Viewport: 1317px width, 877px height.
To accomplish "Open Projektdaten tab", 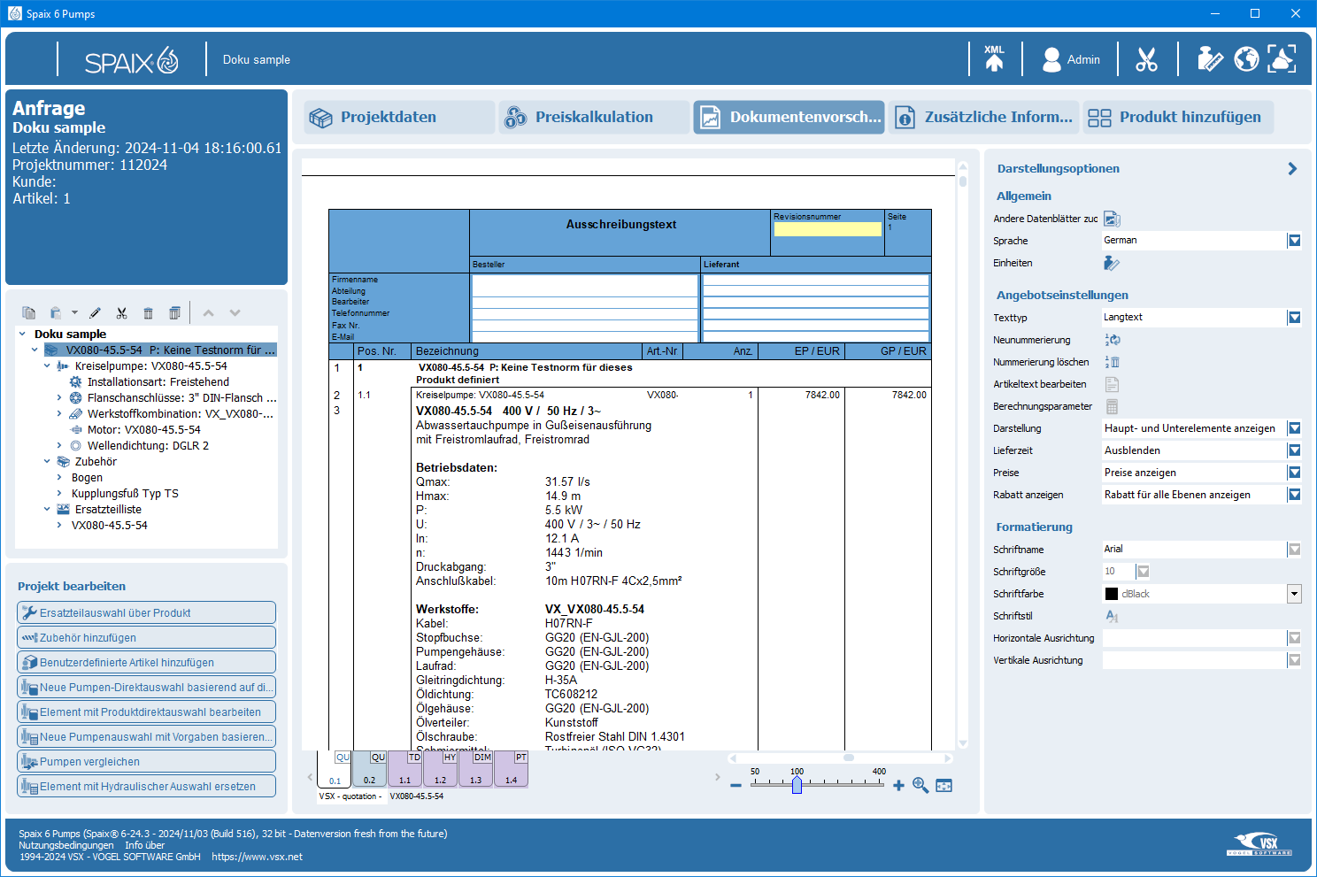I will pyautogui.click(x=399, y=117).
